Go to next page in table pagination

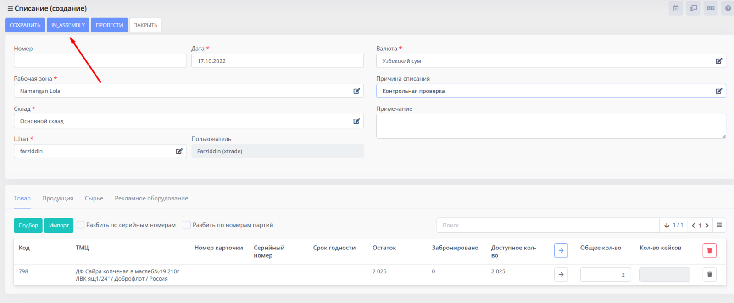tap(707, 225)
